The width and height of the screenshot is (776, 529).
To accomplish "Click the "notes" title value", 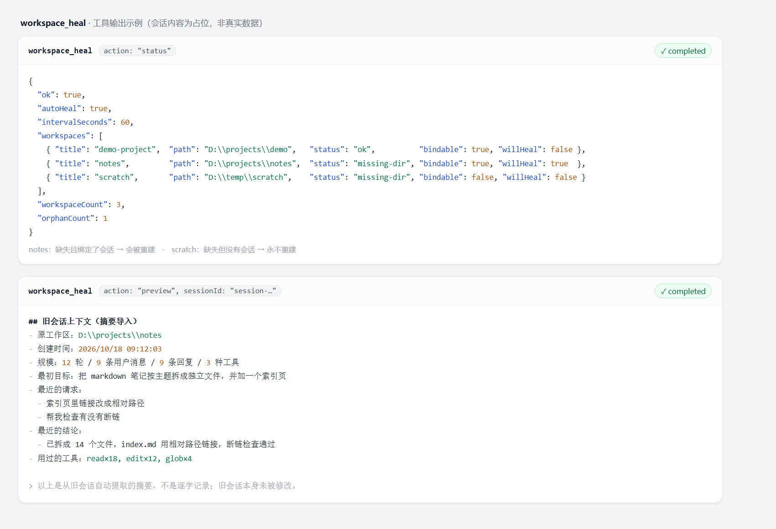I will 110,163.
